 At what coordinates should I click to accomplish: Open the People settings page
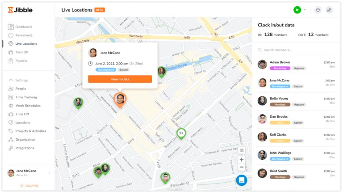pyautogui.click(x=17, y=89)
